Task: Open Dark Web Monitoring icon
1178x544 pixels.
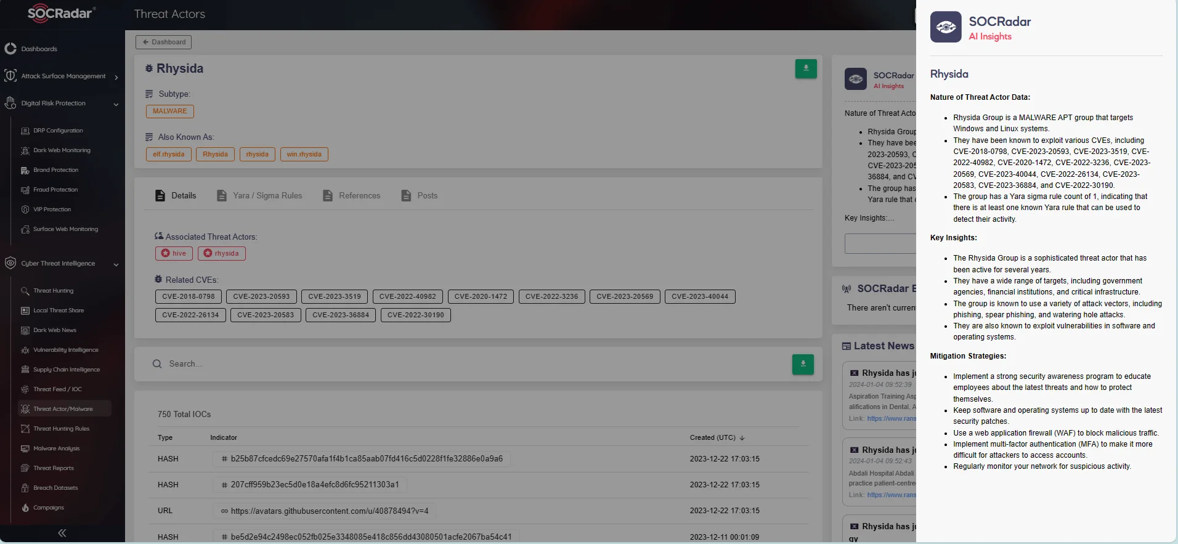Action: click(x=25, y=150)
